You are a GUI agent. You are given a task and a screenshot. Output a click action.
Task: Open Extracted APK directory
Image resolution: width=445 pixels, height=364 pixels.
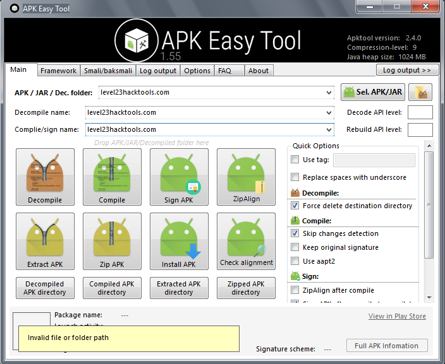179,288
